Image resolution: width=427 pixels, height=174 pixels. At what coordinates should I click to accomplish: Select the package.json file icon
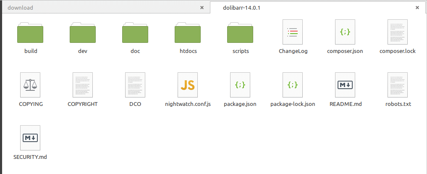click(240, 85)
